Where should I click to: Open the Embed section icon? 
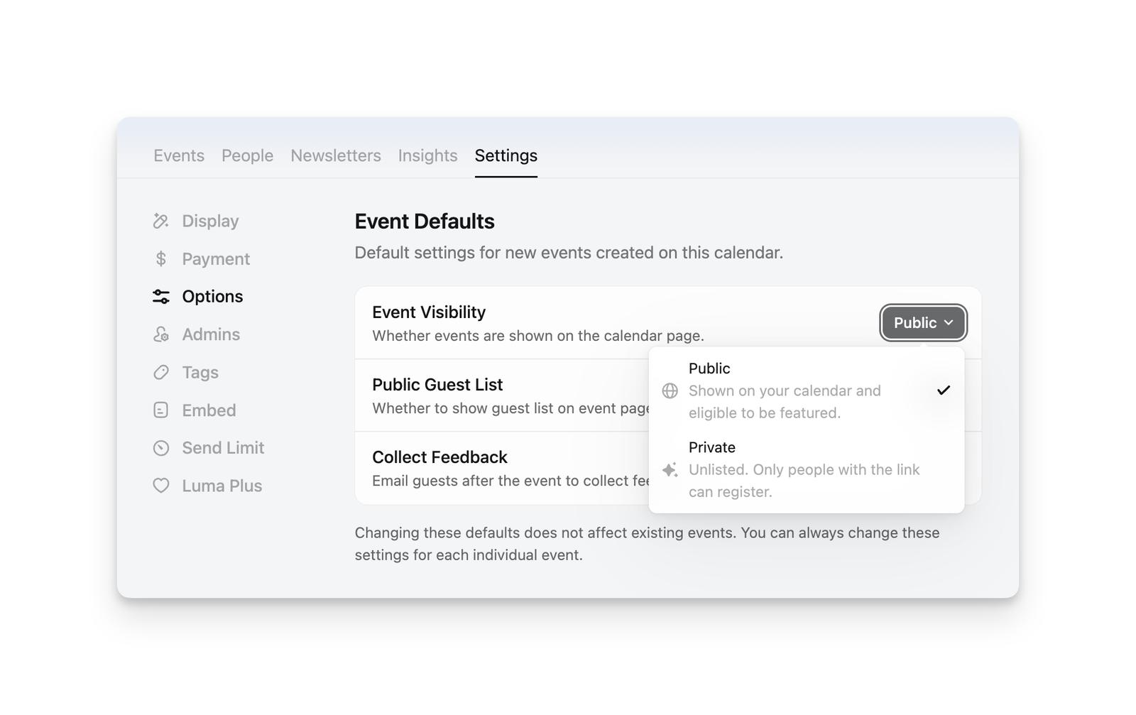coord(161,410)
